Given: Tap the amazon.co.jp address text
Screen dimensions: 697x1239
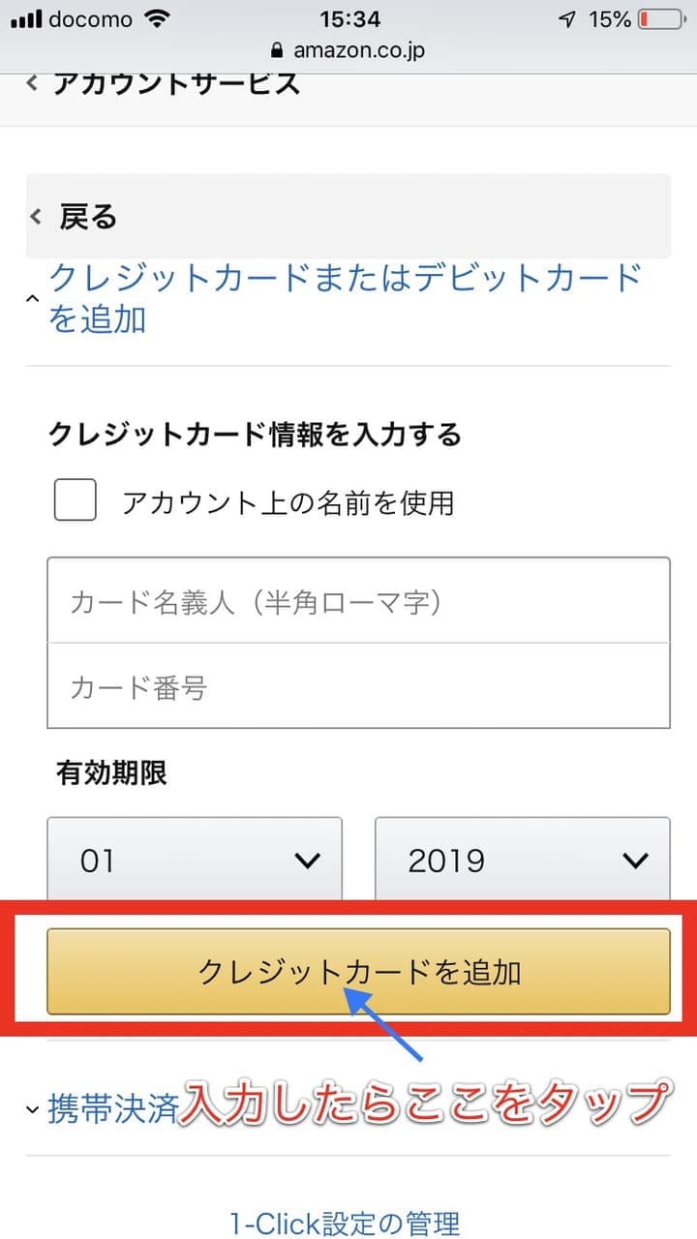Looking at the screenshot, I should click(359, 50).
